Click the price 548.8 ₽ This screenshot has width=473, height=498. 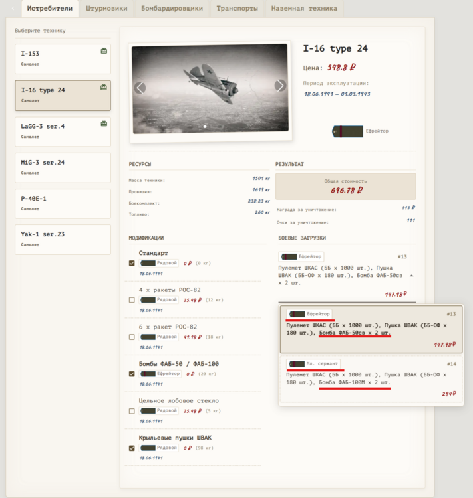[x=341, y=68]
